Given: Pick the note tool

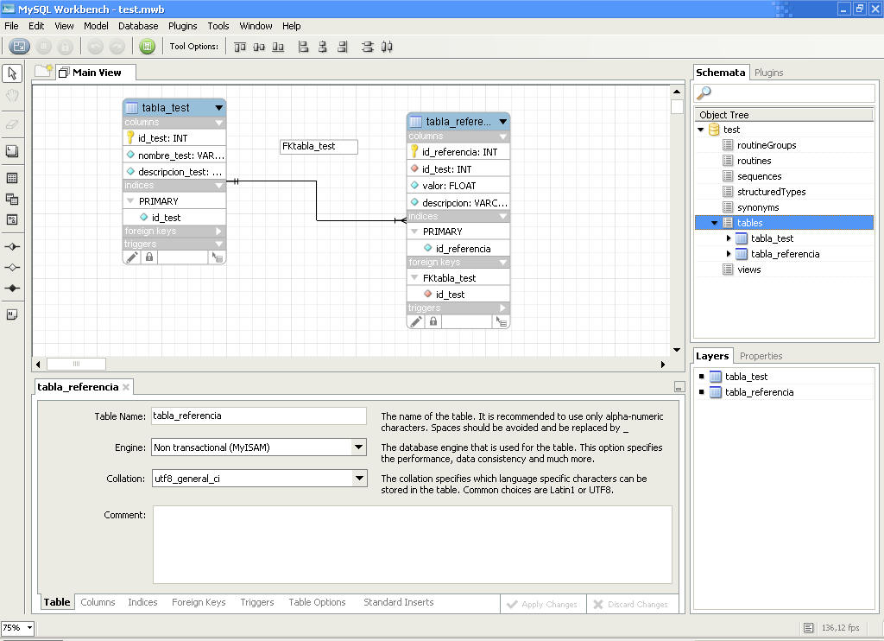Looking at the screenshot, I should [12, 314].
